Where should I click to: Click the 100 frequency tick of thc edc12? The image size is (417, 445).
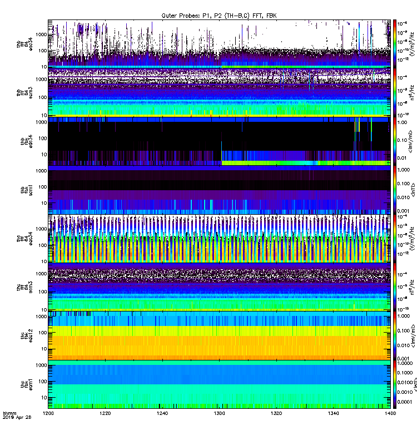(x=43, y=333)
